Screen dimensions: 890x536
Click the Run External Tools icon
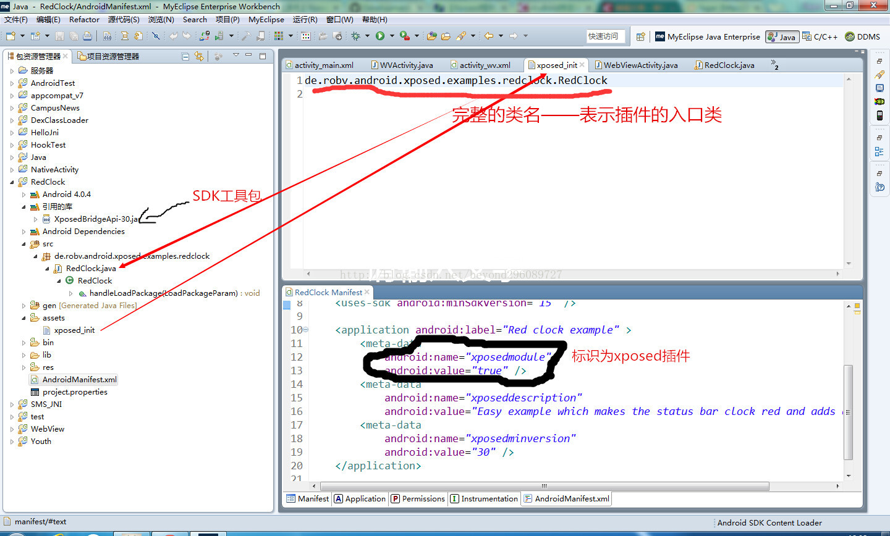[405, 36]
